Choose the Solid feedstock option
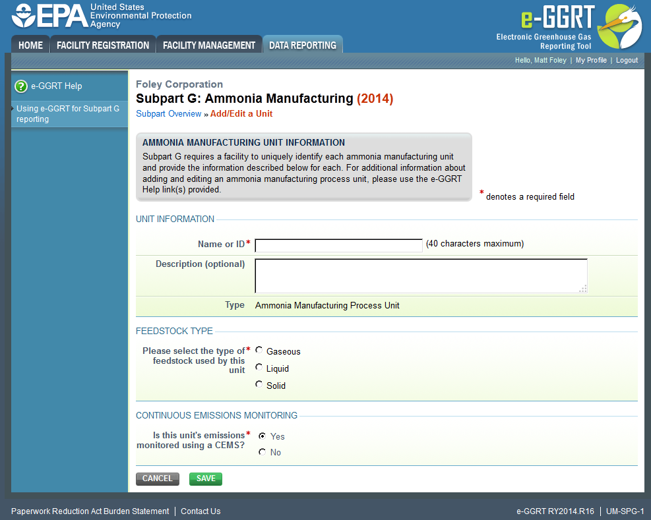 (259, 384)
